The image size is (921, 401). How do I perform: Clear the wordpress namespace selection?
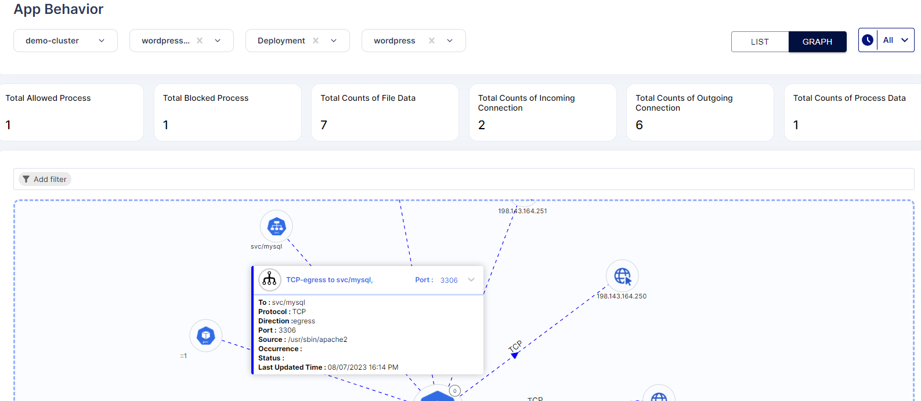tap(200, 41)
